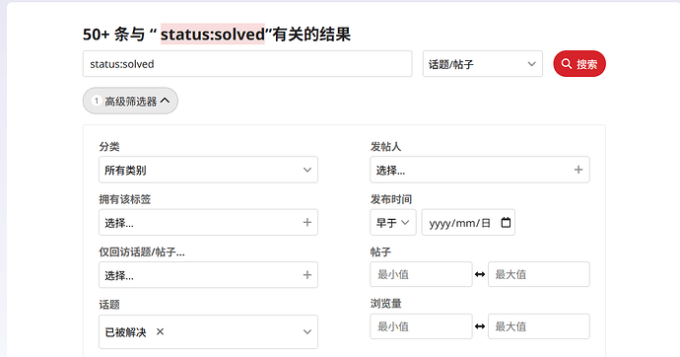This screenshot has height=357, width=680.
Task: Open the 拥有该标签 tag selector
Action: (x=208, y=223)
